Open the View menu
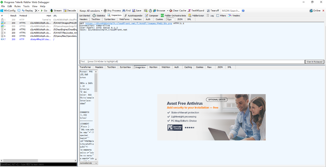Screen dimensions: 326x167 35,6
